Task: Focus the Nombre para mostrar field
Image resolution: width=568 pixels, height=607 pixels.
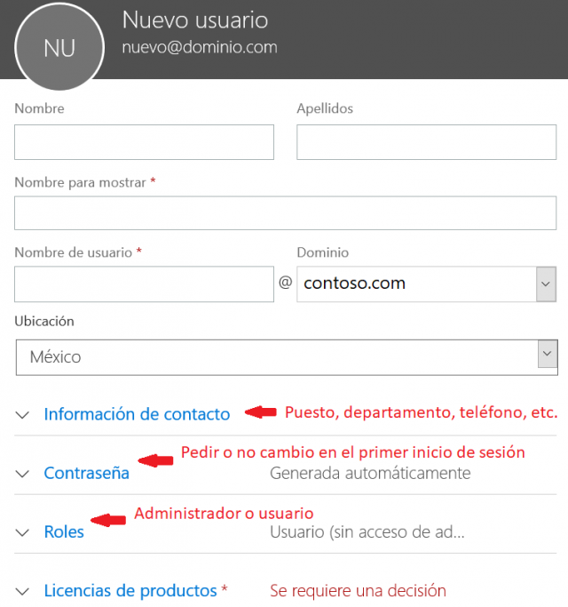Action: click(x=286, y=213)
